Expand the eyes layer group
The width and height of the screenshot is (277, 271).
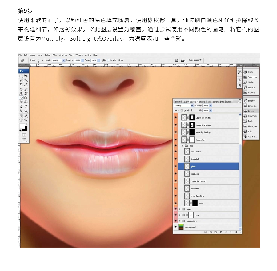[180, 209]
